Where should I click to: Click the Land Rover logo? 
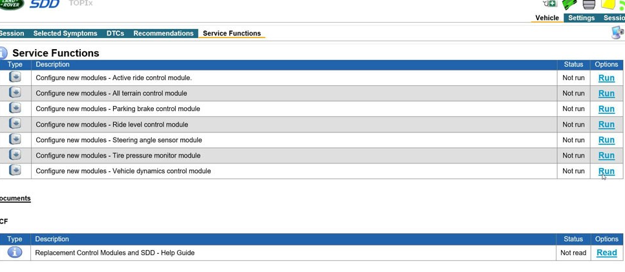(11, 5)
